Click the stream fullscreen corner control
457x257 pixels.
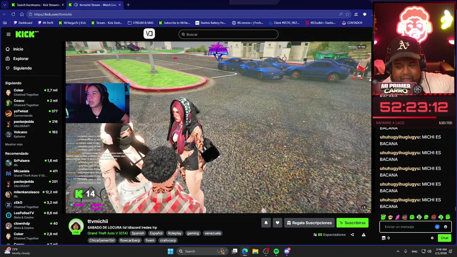pyautogui.click(x=364, y=207)
